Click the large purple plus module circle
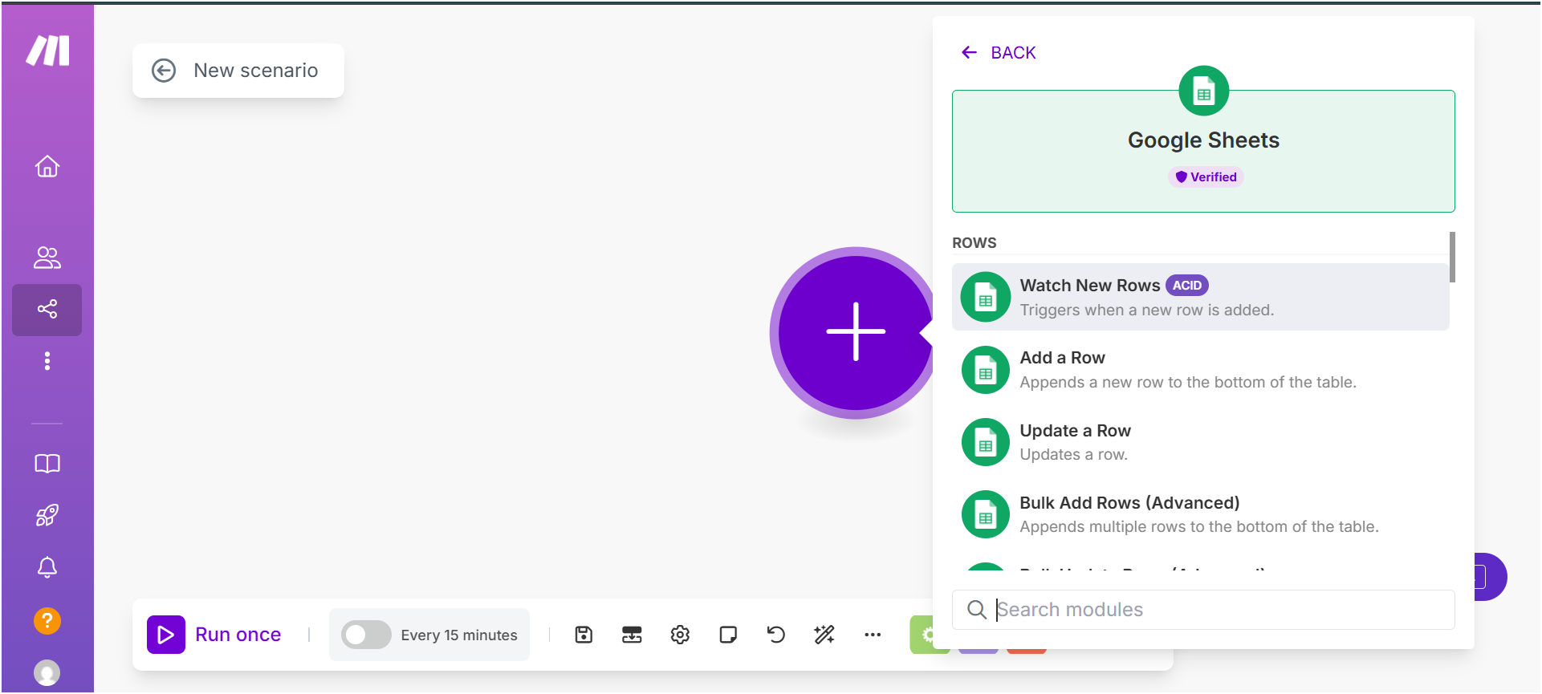1542x694 pixels. point(856,332)
